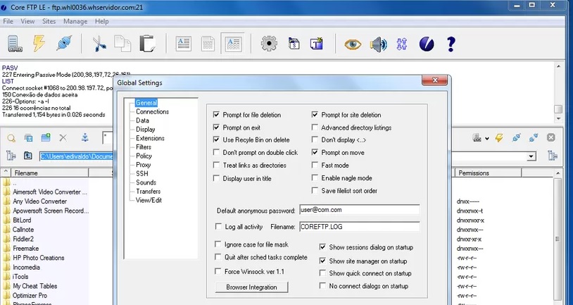The height and width of the screenshot is (305, 573).
Task: Select SSH in settings tree
Action: (x=142, y=173)
